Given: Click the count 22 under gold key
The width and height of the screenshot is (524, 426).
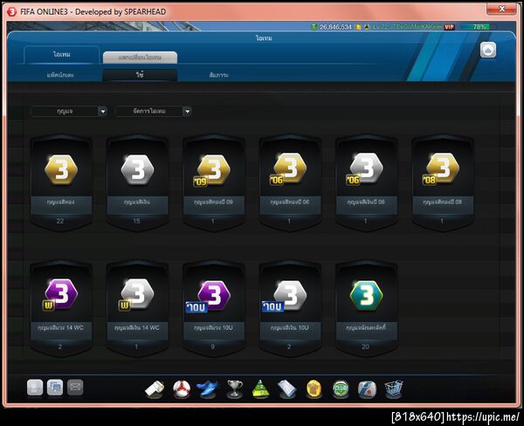Looking at the screenshot, I should [x=60, y=221].
